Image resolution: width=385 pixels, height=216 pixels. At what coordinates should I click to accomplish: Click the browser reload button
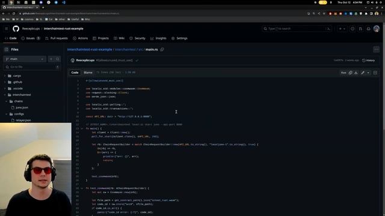[x=14, y=13]
